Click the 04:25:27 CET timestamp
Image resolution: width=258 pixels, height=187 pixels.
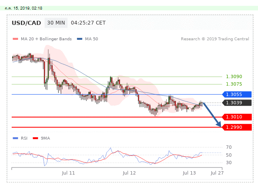[88, 23]
